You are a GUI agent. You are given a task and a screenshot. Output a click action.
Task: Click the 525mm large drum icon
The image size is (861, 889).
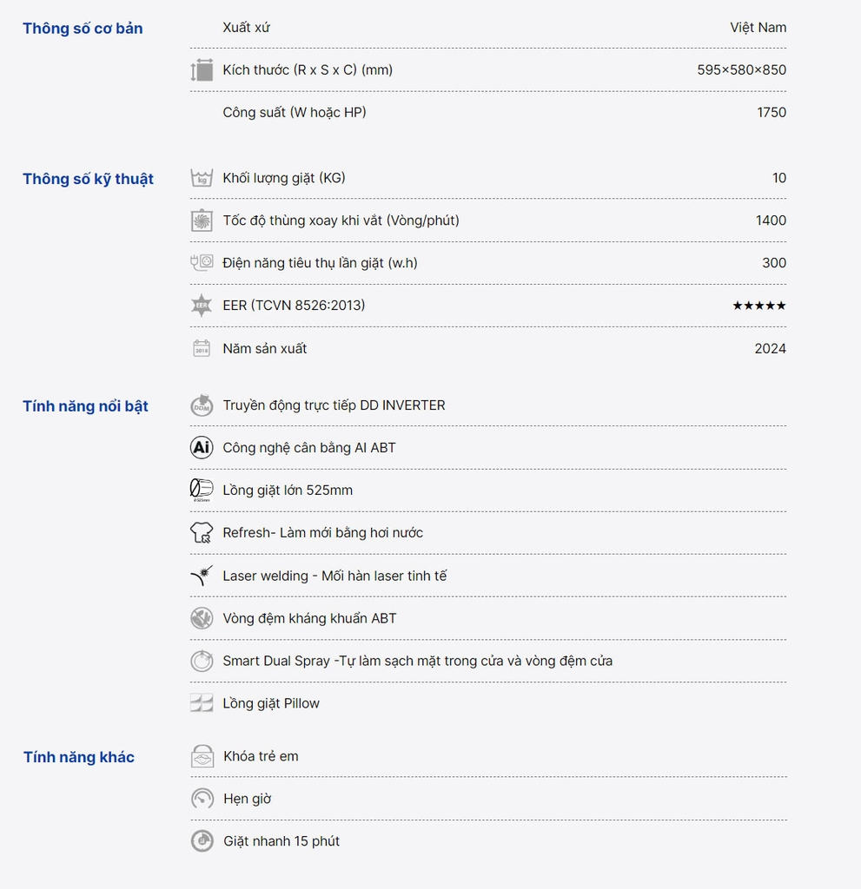202,490
